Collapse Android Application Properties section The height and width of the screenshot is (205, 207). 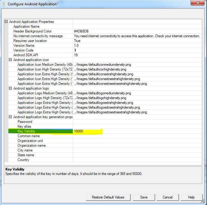point(6,22)
